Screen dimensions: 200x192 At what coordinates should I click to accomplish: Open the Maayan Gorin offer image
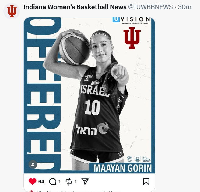pos(89,95)
